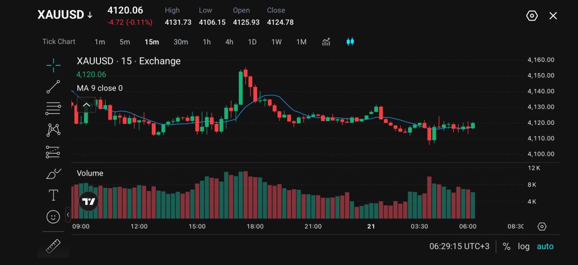This screenshot has width=578, height=265.
Task: Click the green 4,120.06 price value in legend
Action: point(91,75)
